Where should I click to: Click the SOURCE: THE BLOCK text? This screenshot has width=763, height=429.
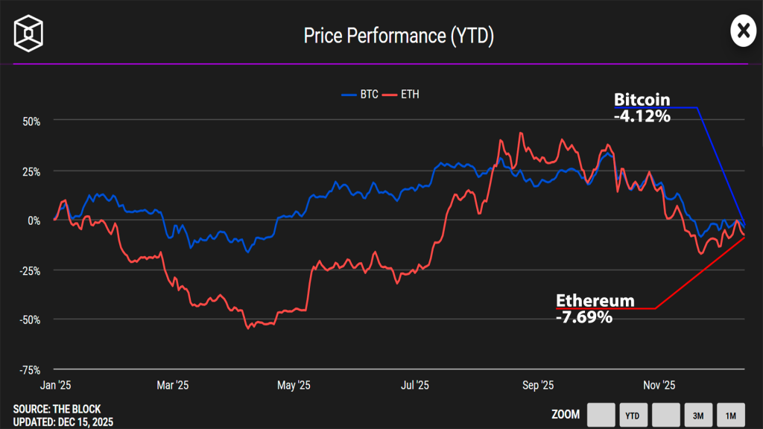tap(57, 409)
